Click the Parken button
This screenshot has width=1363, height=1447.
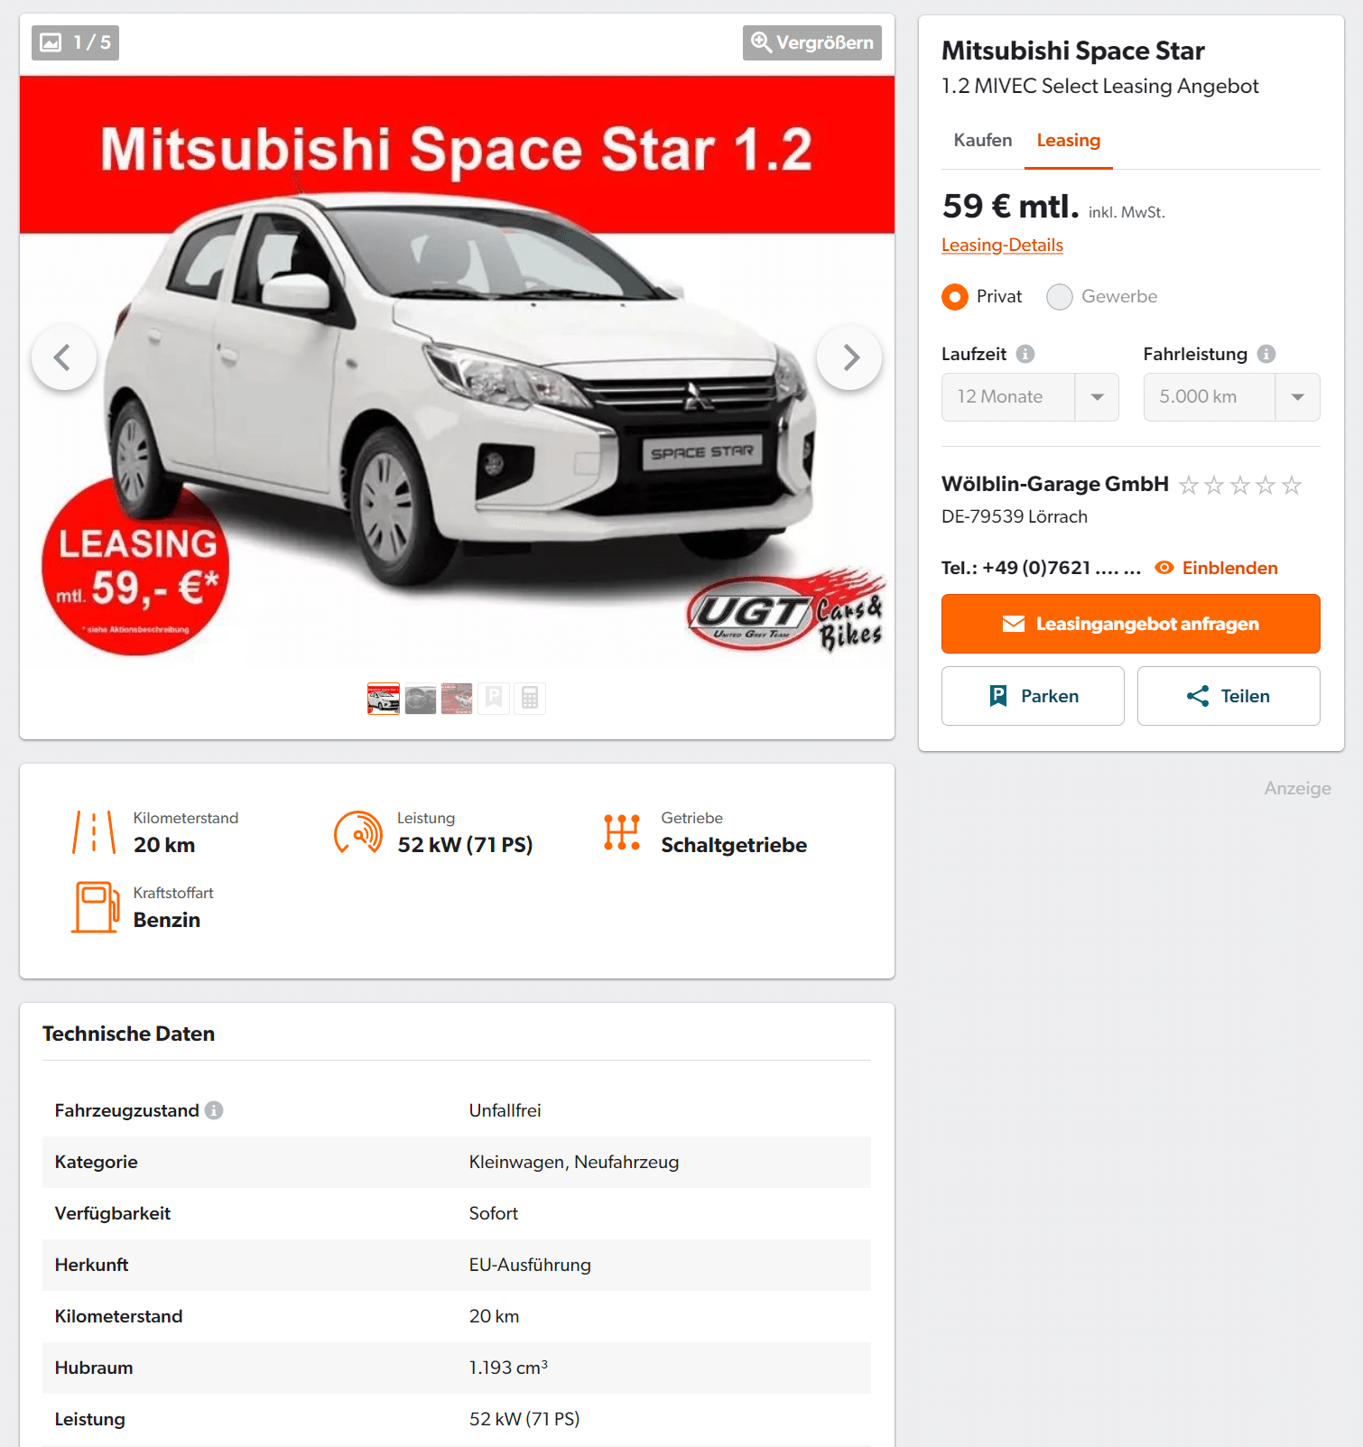[1033, 696]
